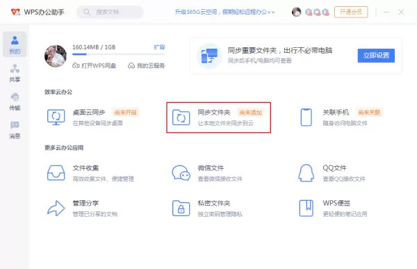Click the third membership badge icon
Image resolution: width=417 pixels, height=269 pixels.
click(x=325, y=12)
